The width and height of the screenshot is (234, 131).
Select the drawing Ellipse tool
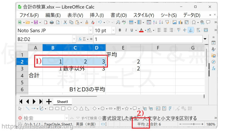click(69, 109)
